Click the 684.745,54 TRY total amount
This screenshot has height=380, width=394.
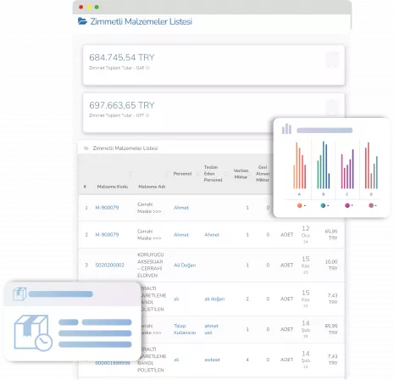coord(122,58)
